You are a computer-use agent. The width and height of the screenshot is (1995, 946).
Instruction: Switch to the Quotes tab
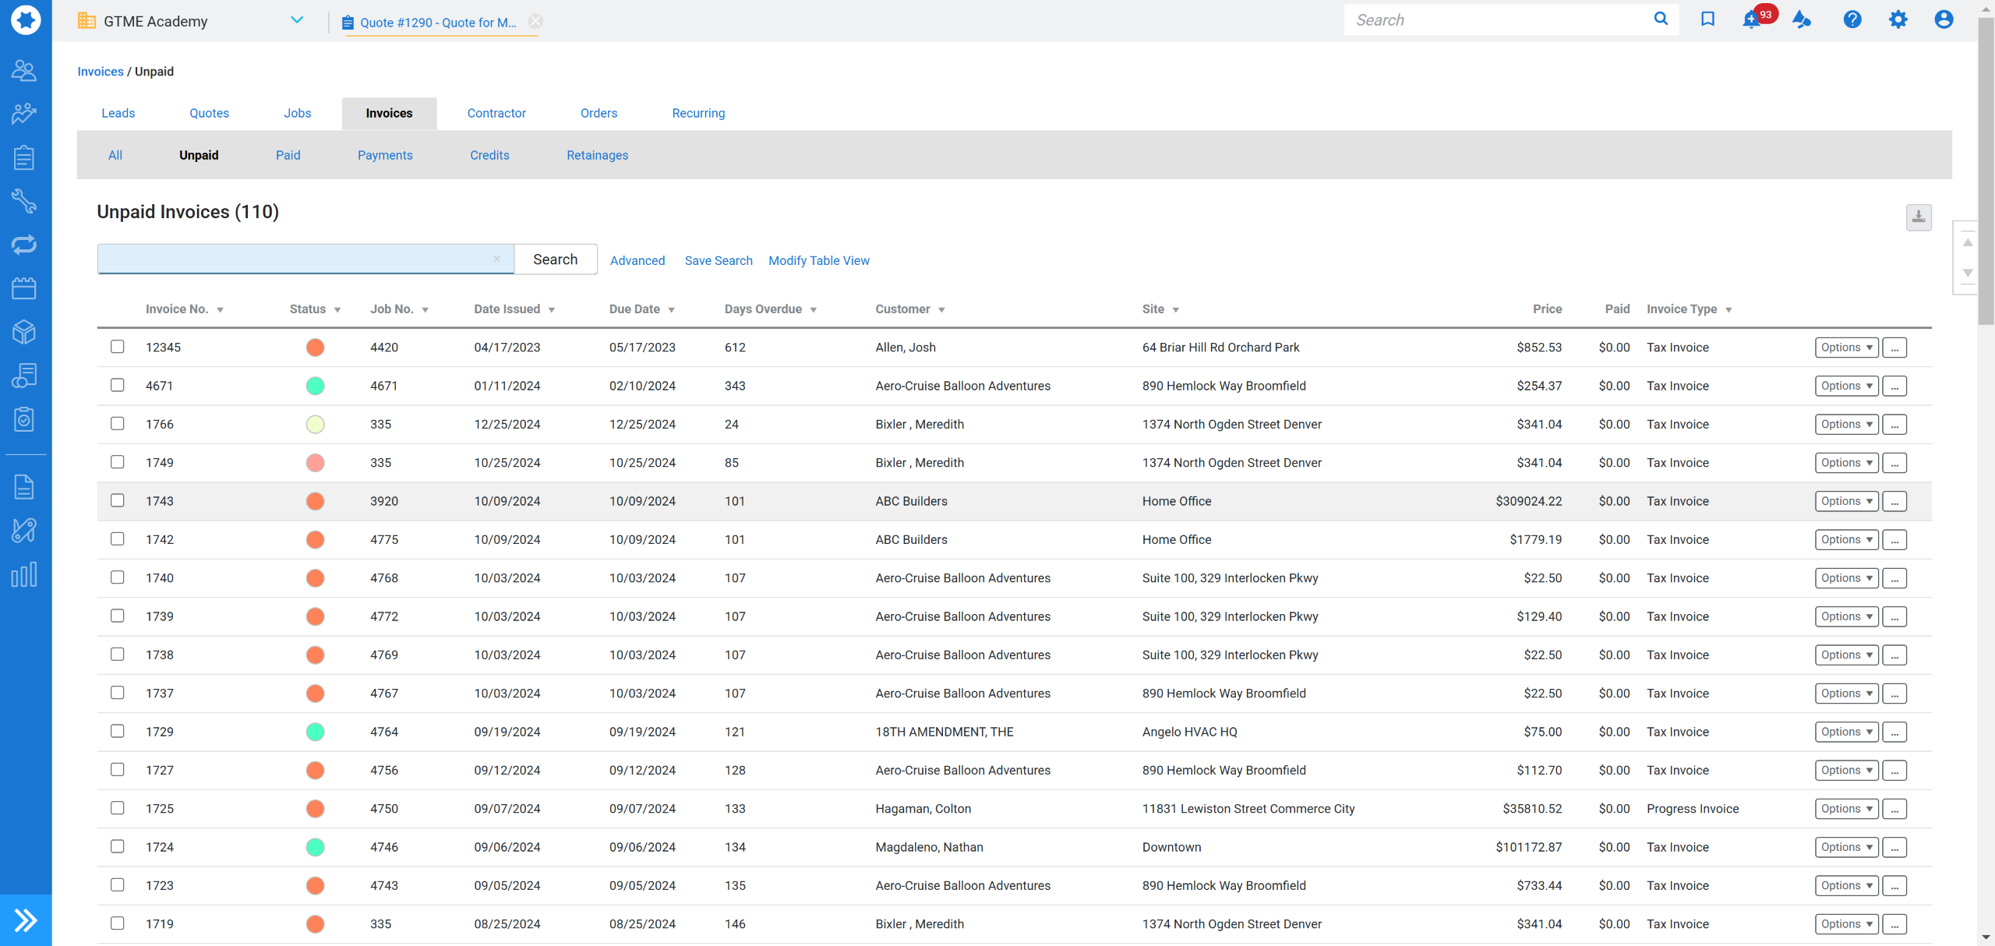coord(209,113)
